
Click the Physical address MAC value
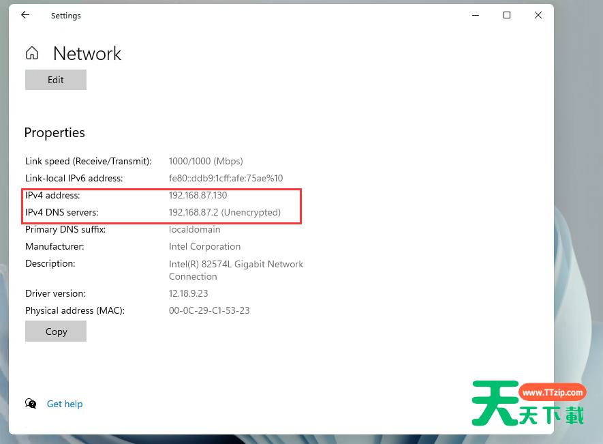(209, 310)
